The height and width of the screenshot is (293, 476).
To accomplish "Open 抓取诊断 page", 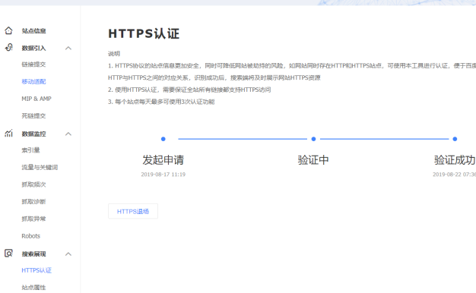I will pos(33,201).
